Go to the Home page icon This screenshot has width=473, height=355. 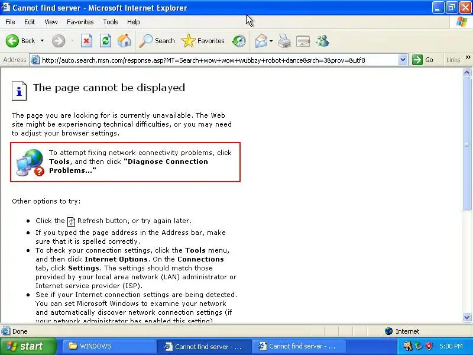[x=124, y=41]
